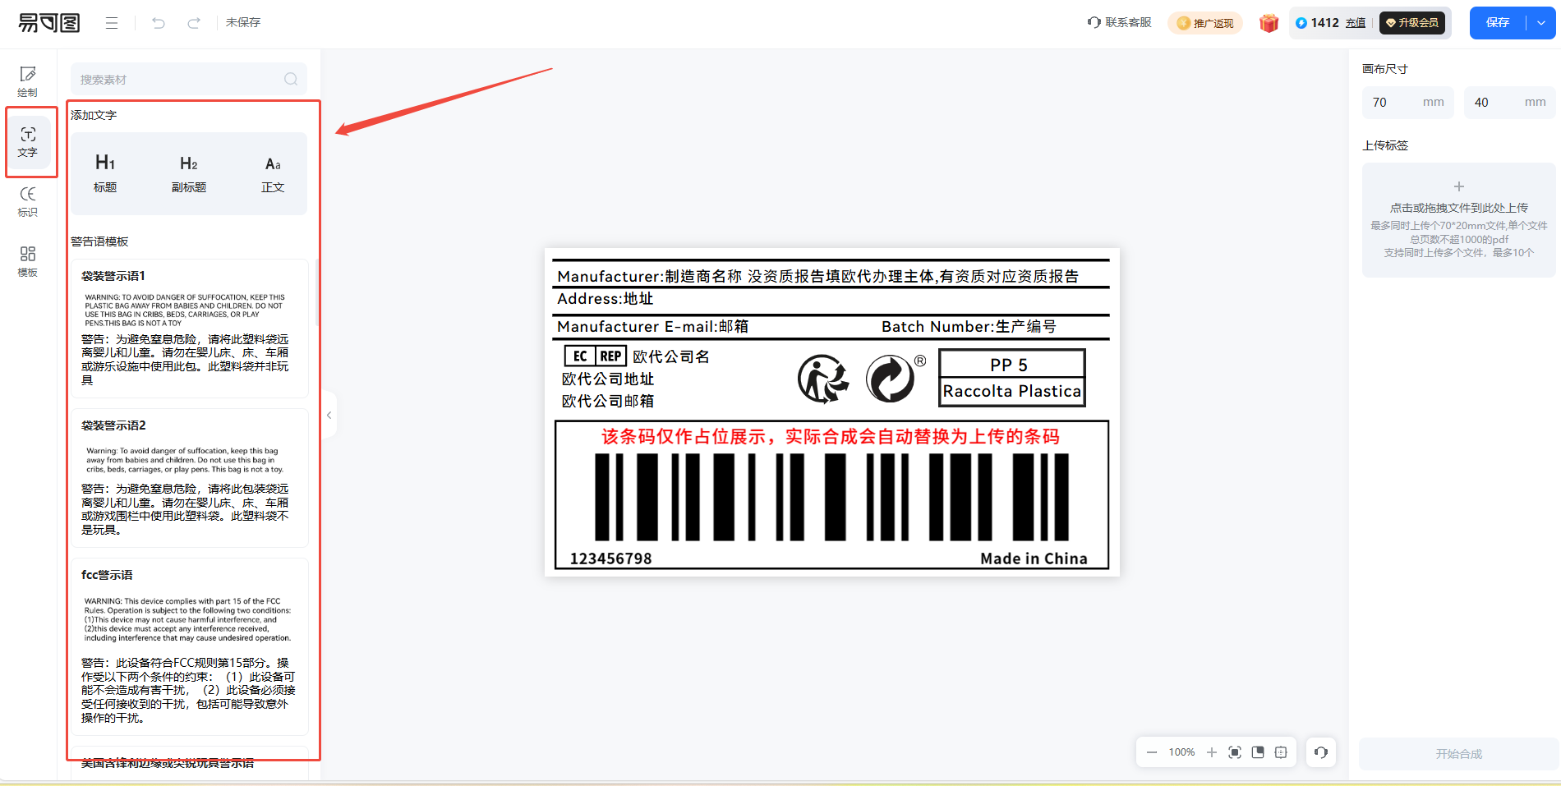Select the 文字 text tool
1561x786 pixels.
pyautogui.click(x=28, y=141)
